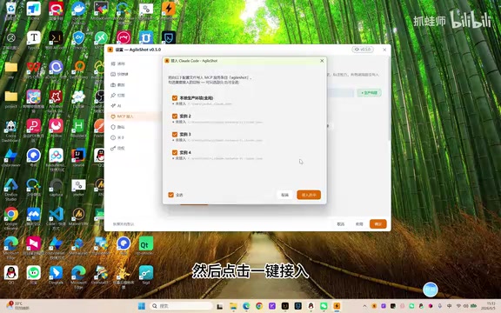This screenshot has width=501, height=313.
Task: Open the Visual Studio Code desktop shortcut
Action: point(56,218)
